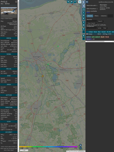Switch to the Filters tab
The height and width of the screenshot is (152, 114).
(x=96, y=16)
